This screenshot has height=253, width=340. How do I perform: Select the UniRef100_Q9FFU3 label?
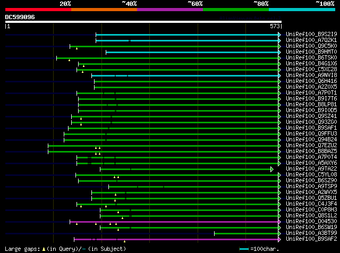311,133
